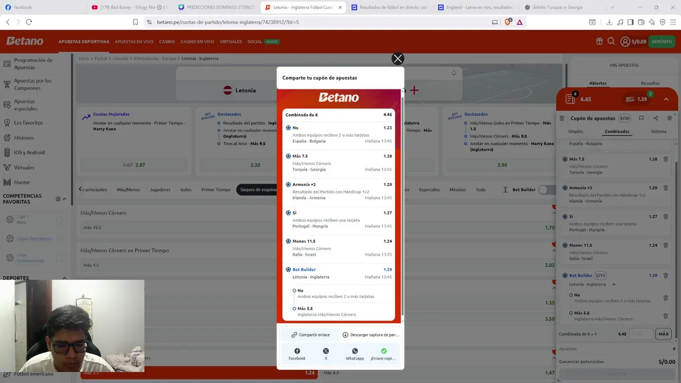Toggle the Bet Builder switch
This screenshot has width=681, height=383.
pos(547,189)
